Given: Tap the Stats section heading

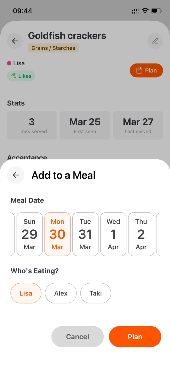Looking at the screenshot, I should (16, 103).
